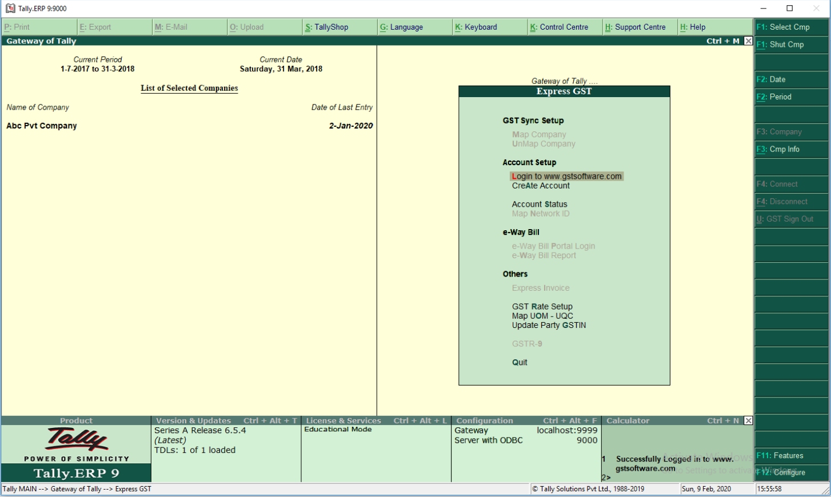831x497 pixels.
Task: Click the Product panel header
Action: click(76, 420)
